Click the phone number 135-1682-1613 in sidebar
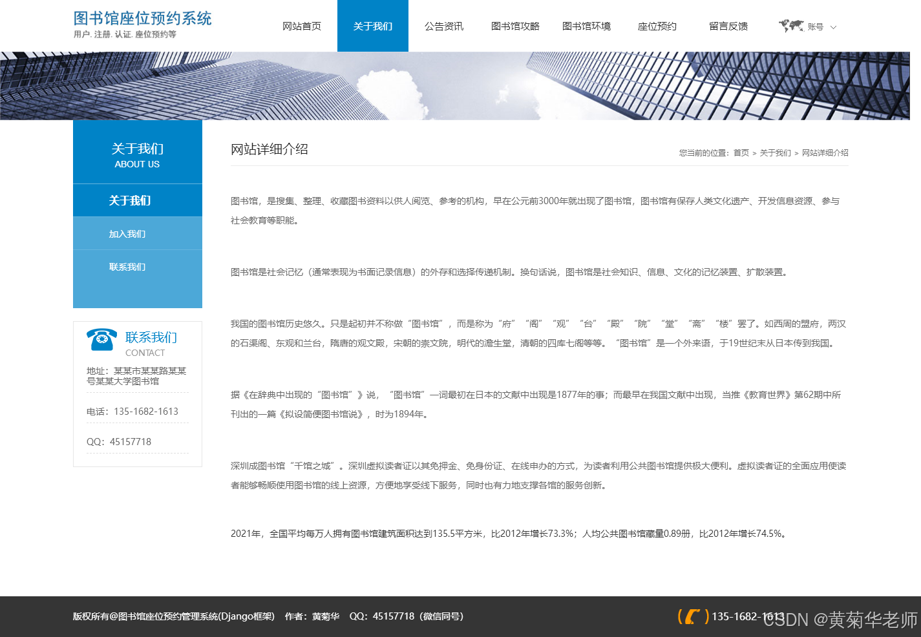 [x=146, y=412]
